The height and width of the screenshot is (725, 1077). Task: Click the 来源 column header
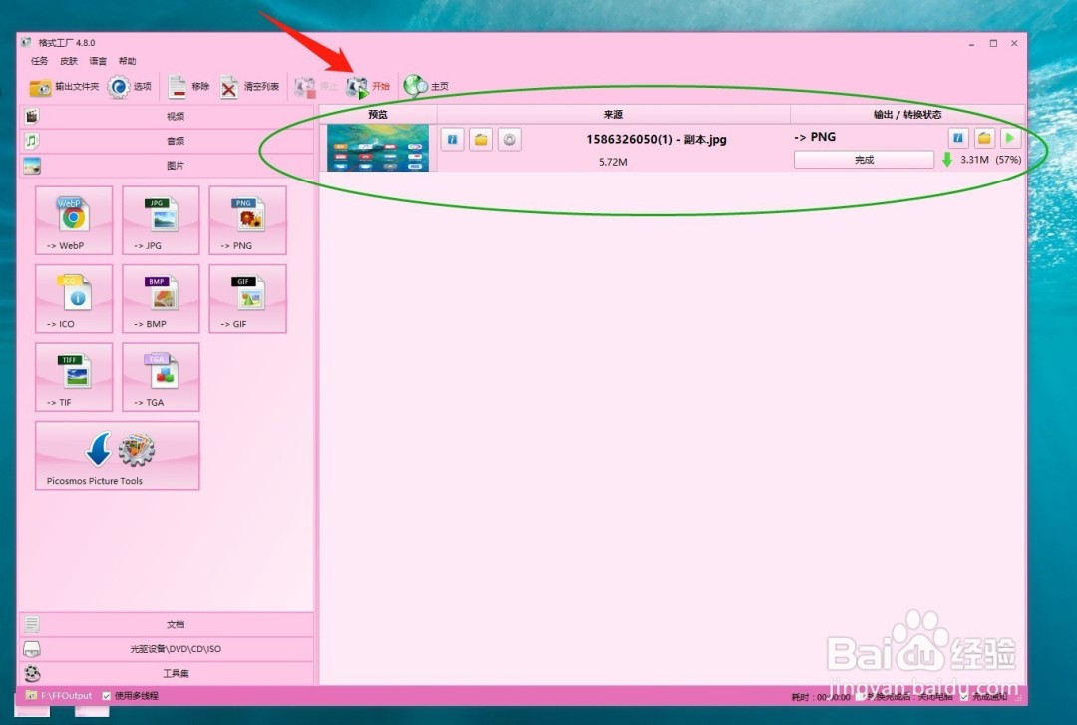pos(613,114)
